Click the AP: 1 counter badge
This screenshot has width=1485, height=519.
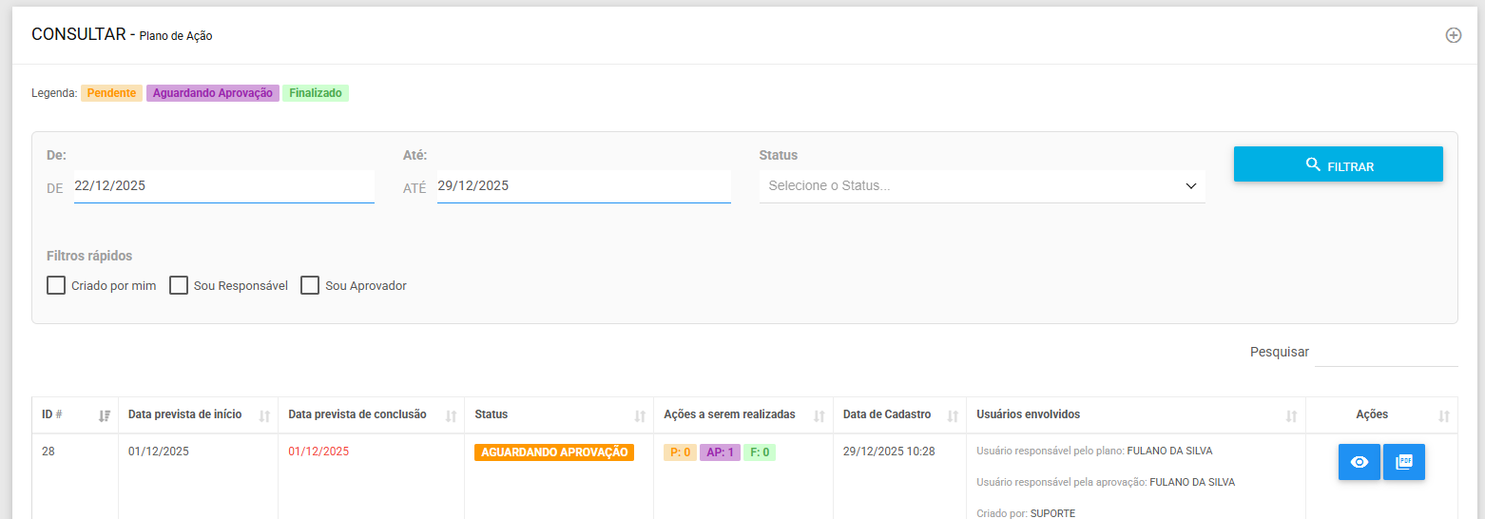pos(720,452)
